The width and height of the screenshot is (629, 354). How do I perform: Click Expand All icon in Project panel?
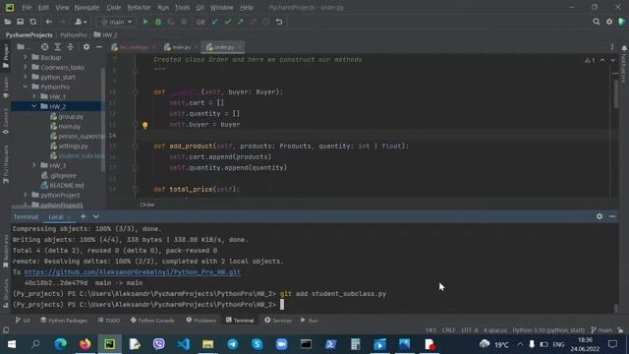pos(57,47)
